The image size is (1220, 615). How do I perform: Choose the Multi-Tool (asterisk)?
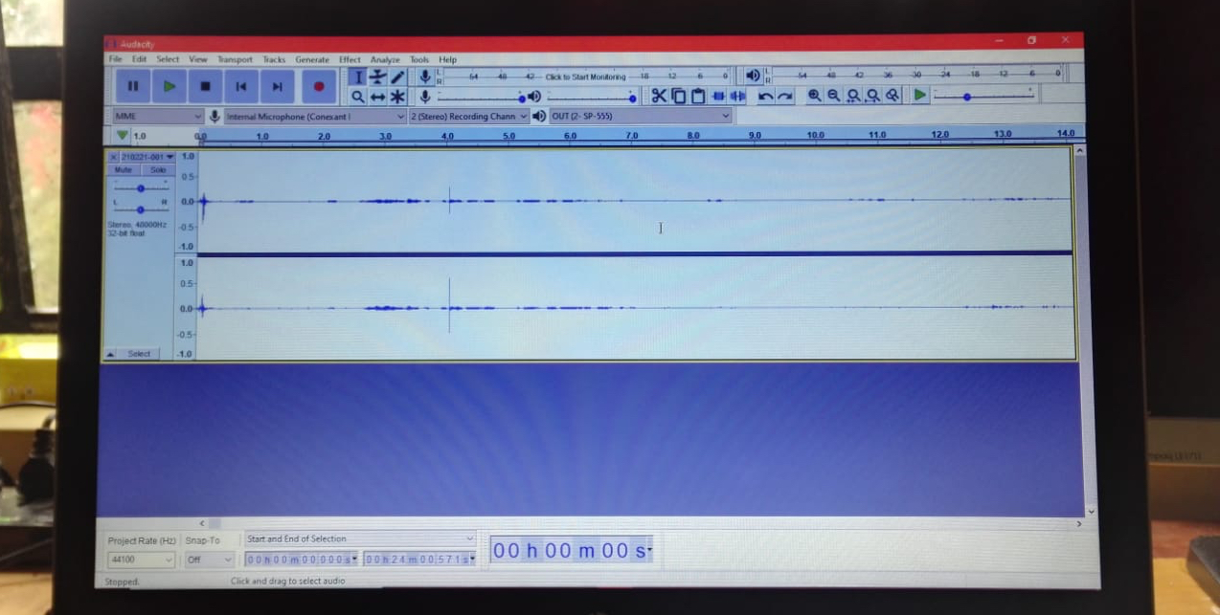(x=398, y=97)
